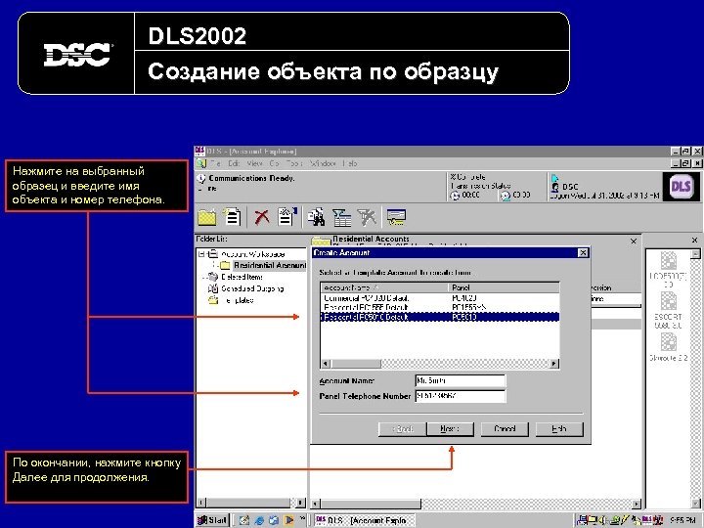
Task: Select Residential Accounts folder in tree
Action: [x=270, y=265]
